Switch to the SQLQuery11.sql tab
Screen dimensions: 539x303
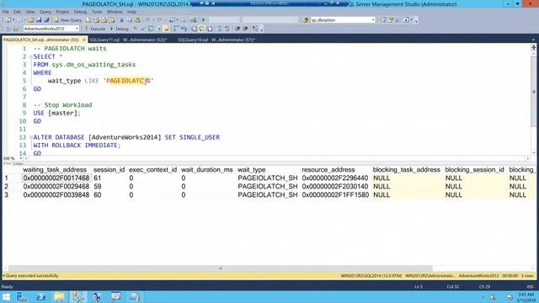click(128, 40)
